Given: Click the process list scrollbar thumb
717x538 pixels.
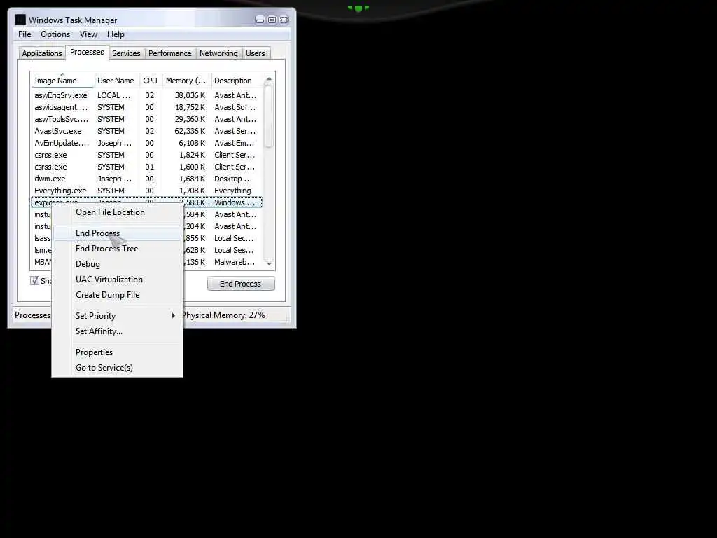Looking at the screenshot, I should pyautogui.click(x=269, y=117).
